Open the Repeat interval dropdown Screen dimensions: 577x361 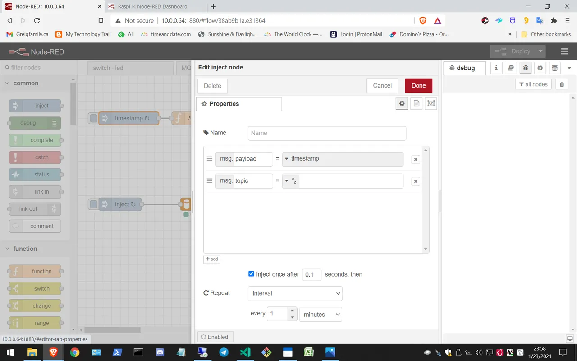pyautogui.click(x=295, y=293)
